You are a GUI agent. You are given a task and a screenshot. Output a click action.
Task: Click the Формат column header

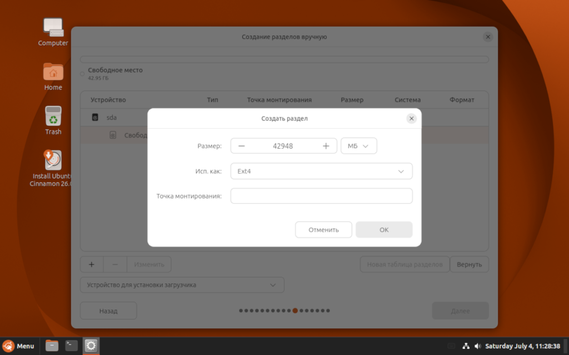coord(462,100)
